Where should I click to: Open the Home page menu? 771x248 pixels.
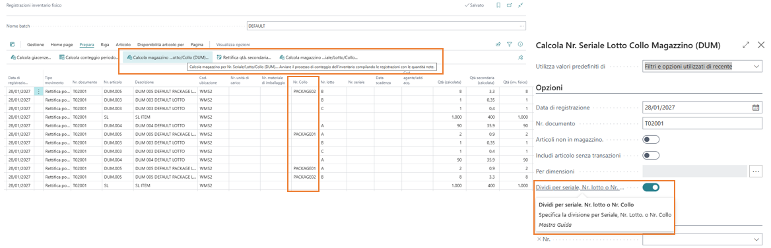click(x=62, y=44)
